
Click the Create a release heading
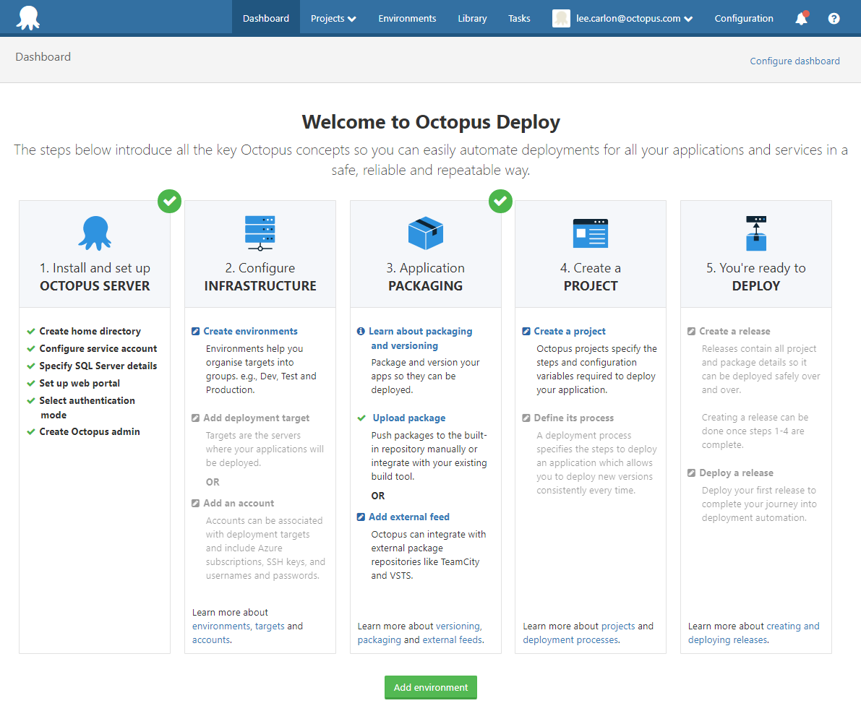734,331
